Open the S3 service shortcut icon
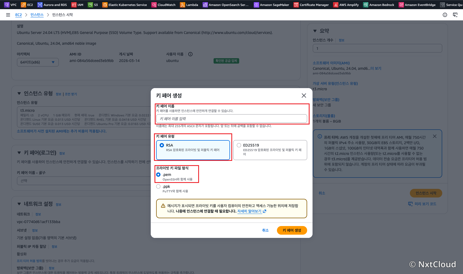Image resolution: width=463 pixels, height=274 pixels. coord(90,5)
